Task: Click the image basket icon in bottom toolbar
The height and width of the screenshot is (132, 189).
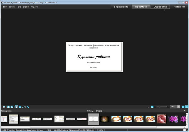Action: pos(4,107)
